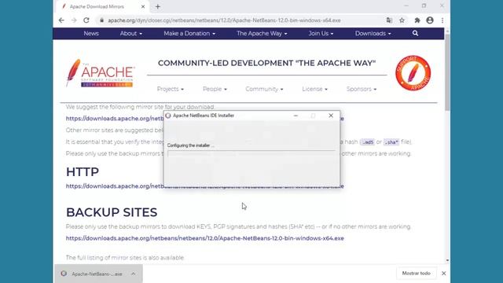Reload the Apache download page
This screenshot has width=503, height=283.
(86, 20)
